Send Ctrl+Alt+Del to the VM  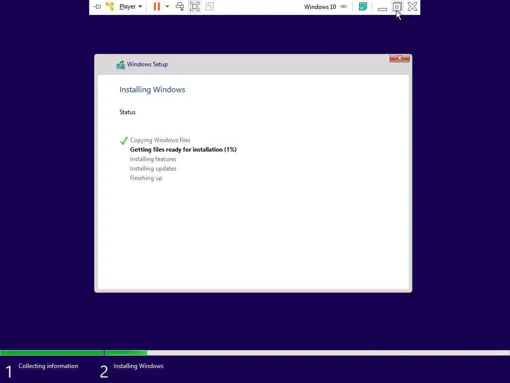(180, 6)
